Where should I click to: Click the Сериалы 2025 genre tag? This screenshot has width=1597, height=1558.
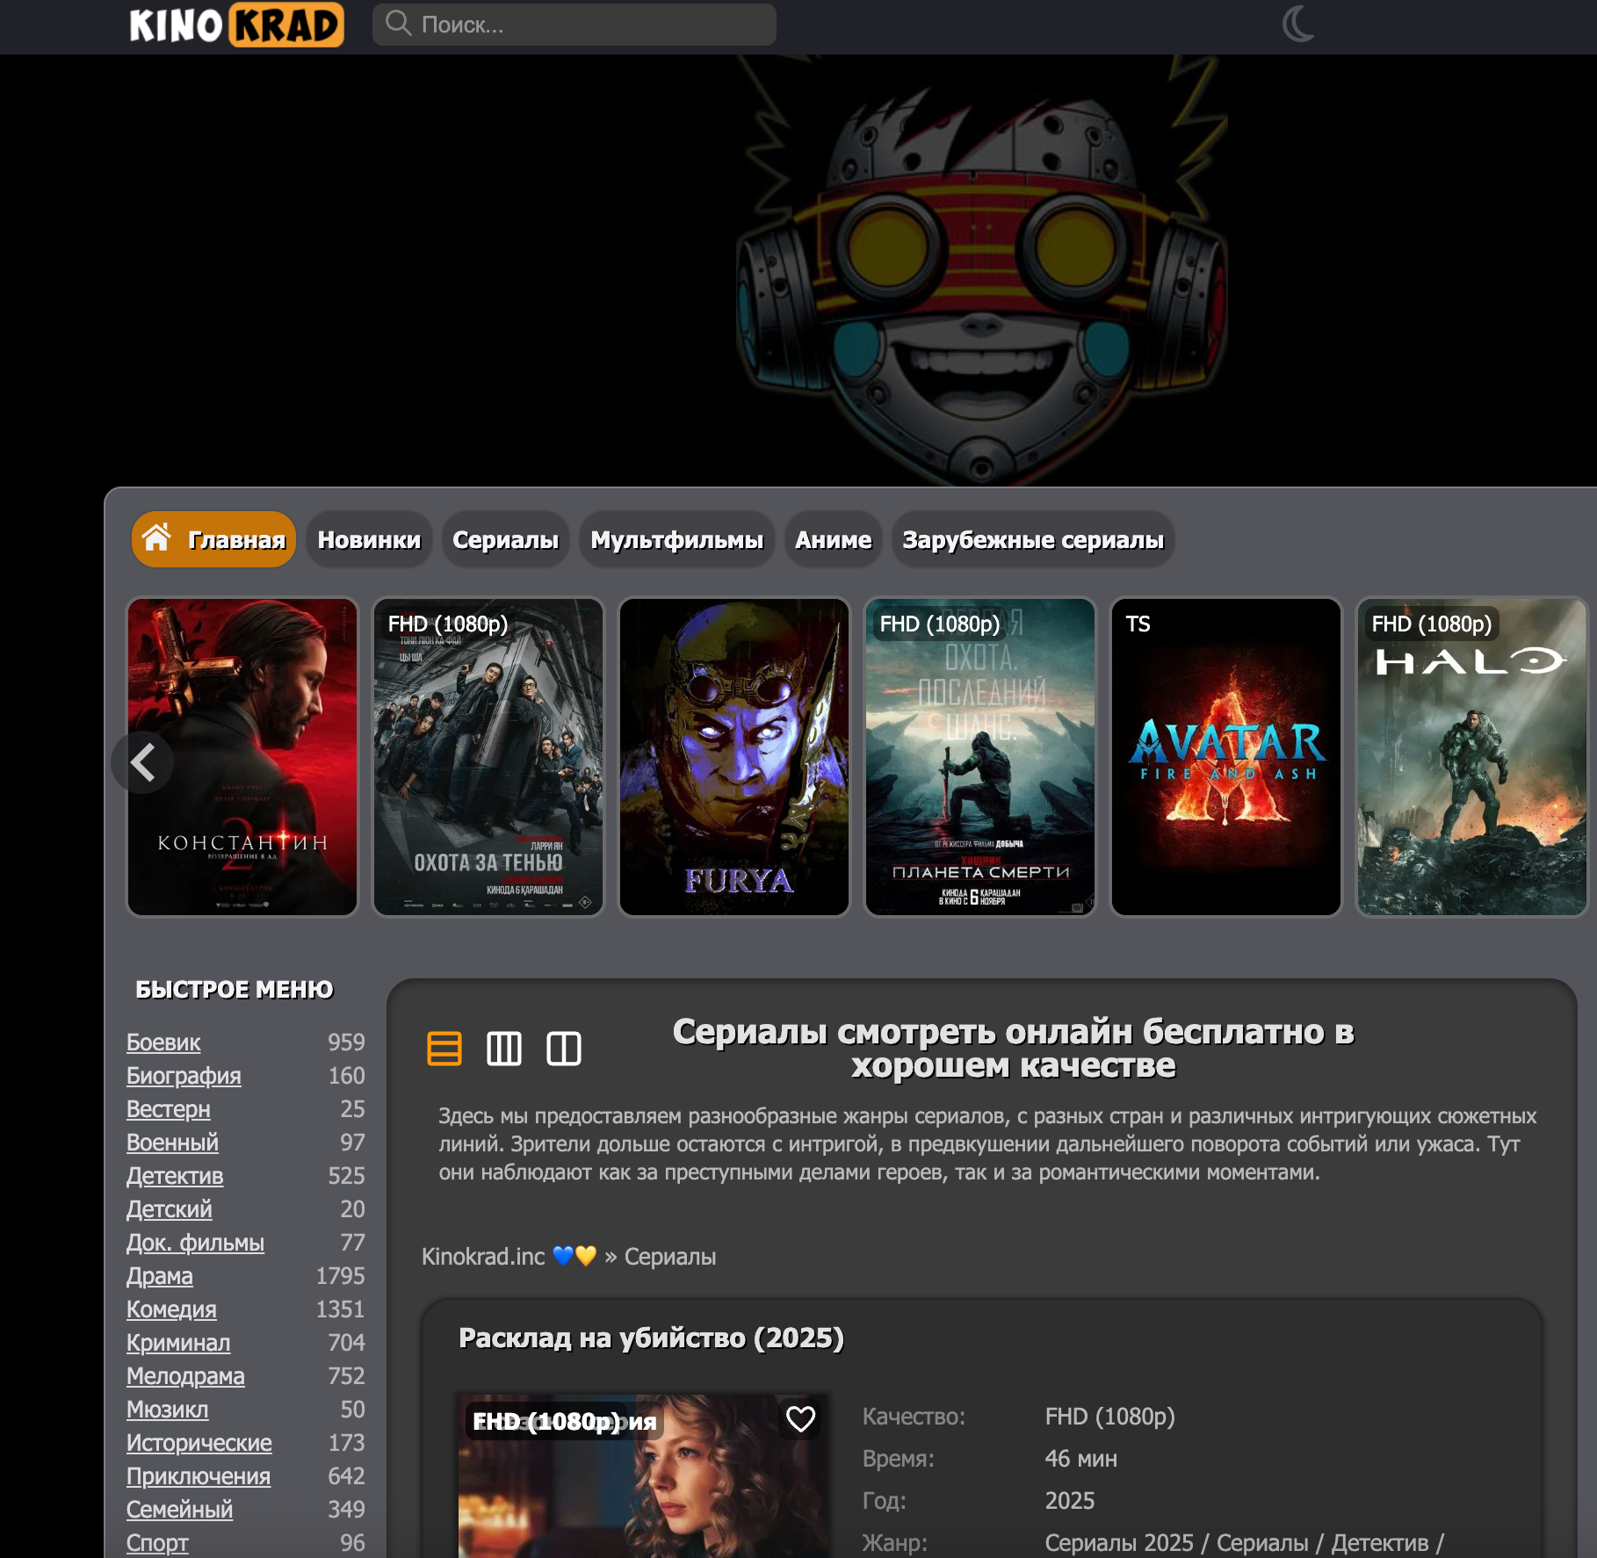1119,1542
